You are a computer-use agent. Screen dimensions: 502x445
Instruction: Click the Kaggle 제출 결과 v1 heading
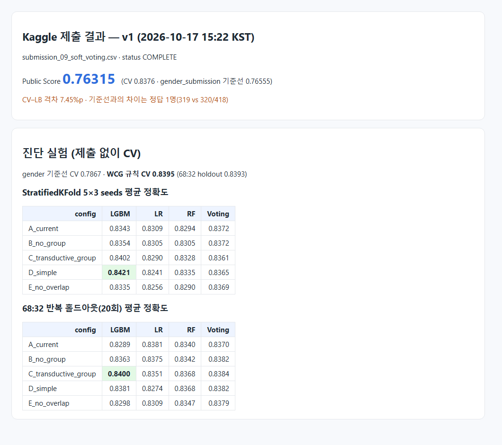(138, 37)
